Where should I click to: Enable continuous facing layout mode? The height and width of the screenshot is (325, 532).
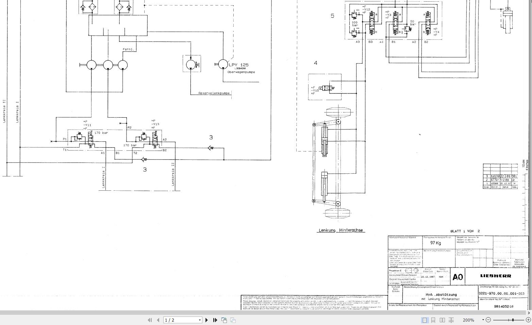click(x=451, y=320)
